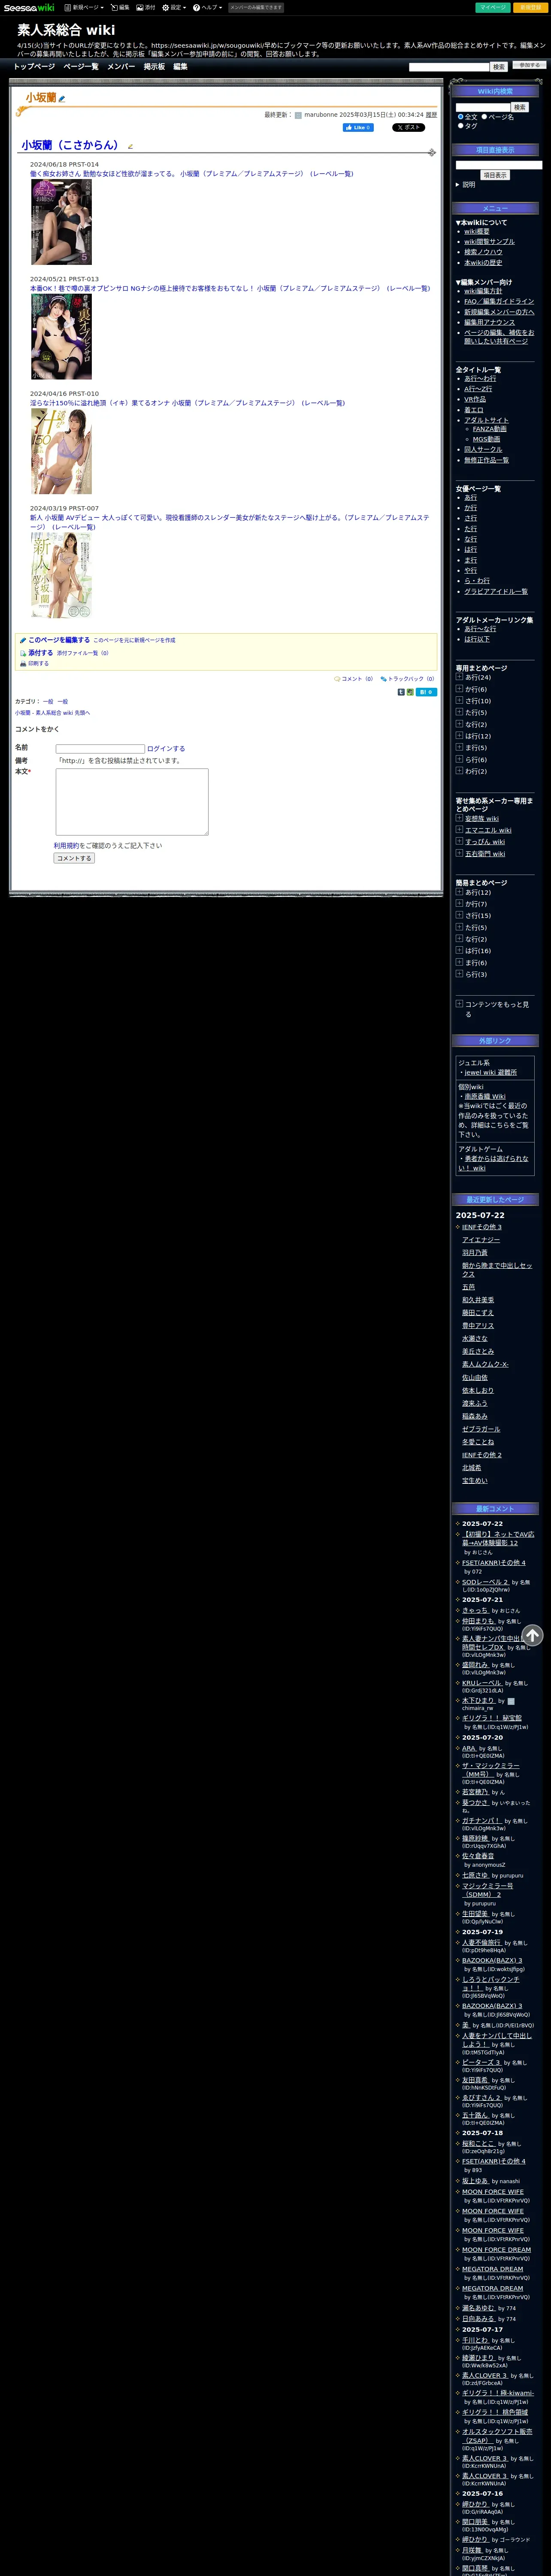Expand the あ行(24) list under 専用まとめページ
Viewport: 551px width, 2576px height.
pyautogui.click(x=459, y=677)
